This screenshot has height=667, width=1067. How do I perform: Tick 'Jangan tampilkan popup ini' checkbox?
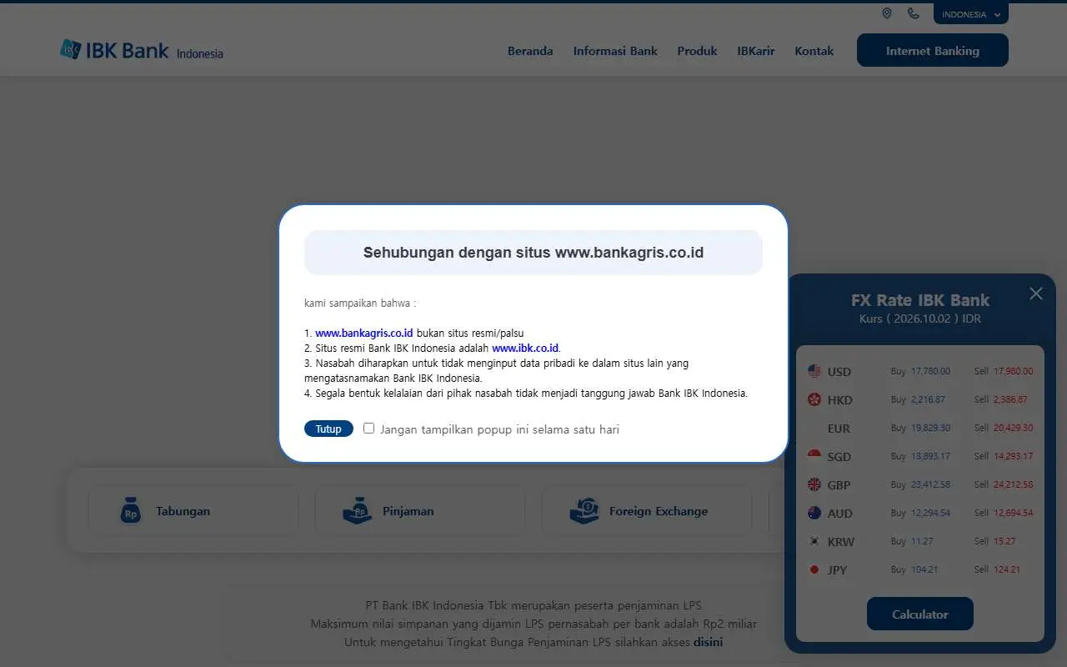pos(369,429)
